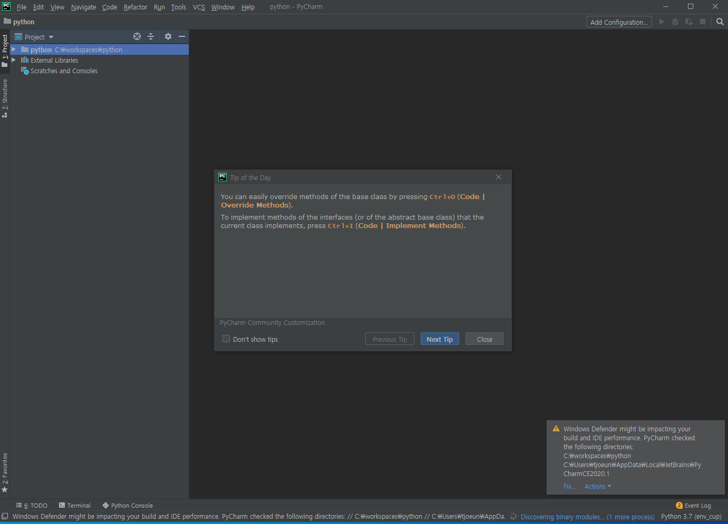Image resolution: width=728 pixels, height=524 pixels.
Task: Toggle the 7: Structure side tab
Action: (5, 98)
